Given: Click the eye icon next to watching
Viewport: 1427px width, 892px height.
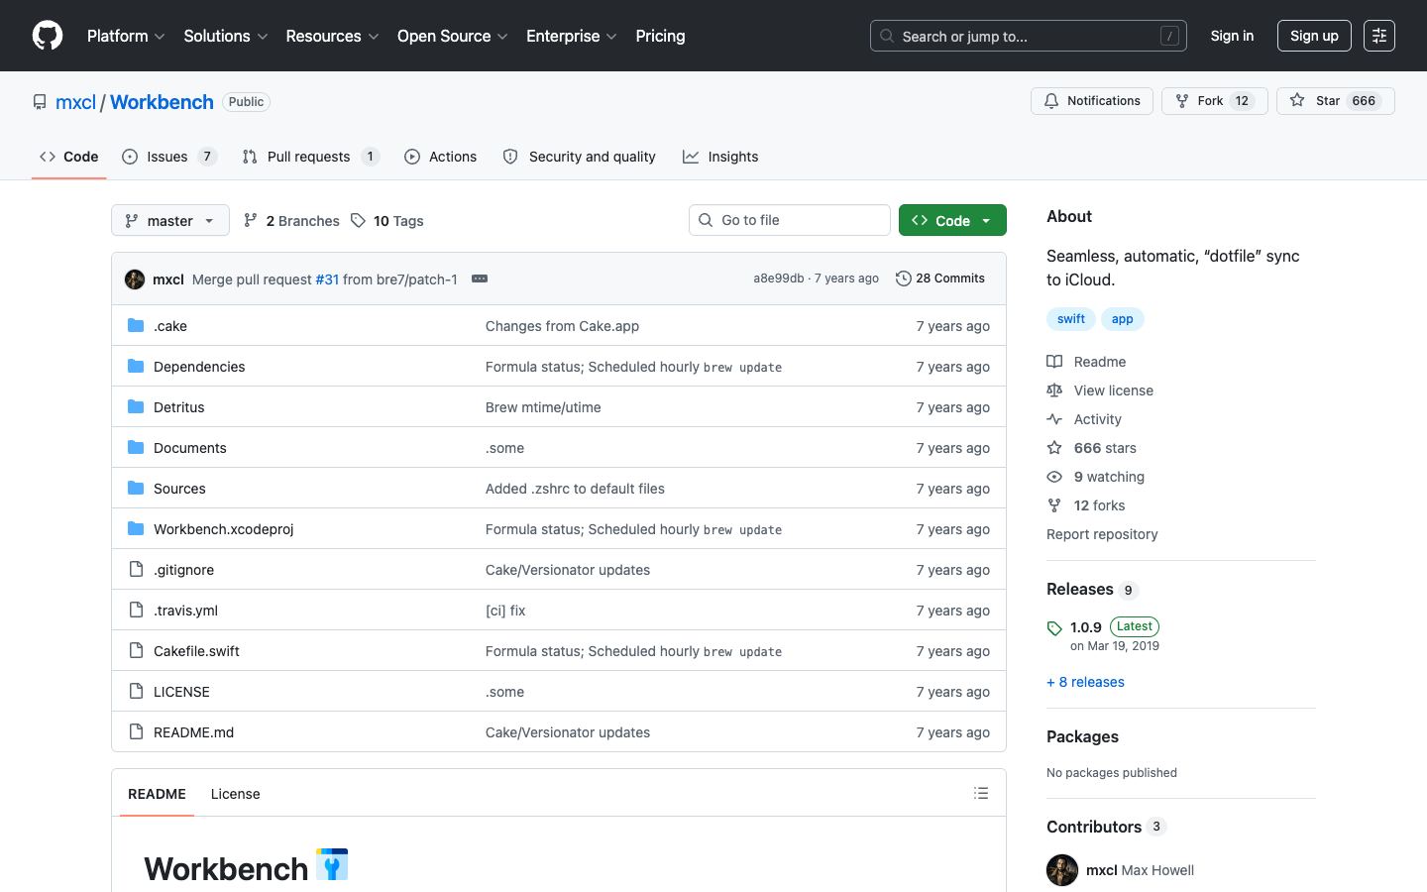Looking at the screenshot, I should 1054,477.
